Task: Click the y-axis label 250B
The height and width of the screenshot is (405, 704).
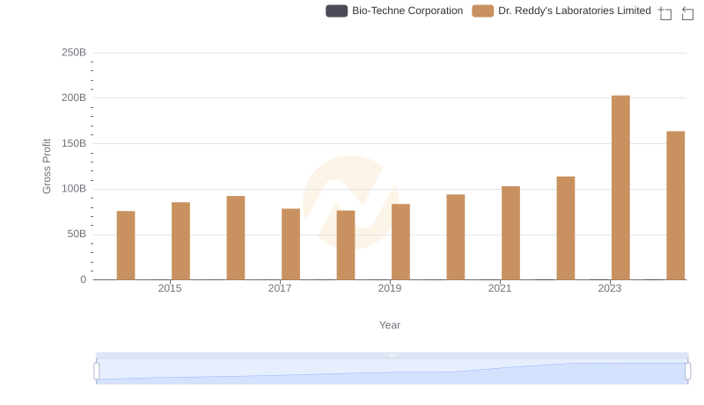Action: (x=74, y=53)
